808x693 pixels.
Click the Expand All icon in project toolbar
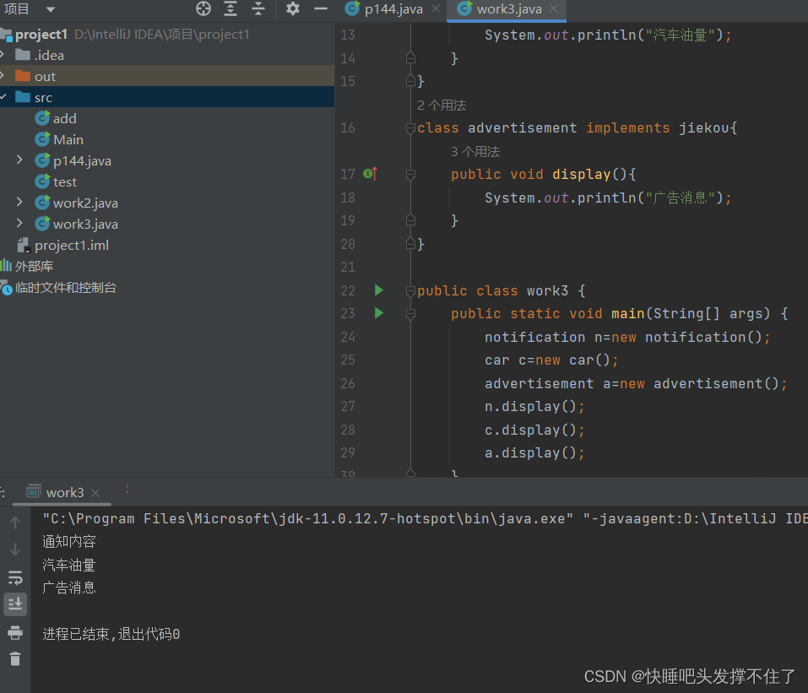[230, 8]
